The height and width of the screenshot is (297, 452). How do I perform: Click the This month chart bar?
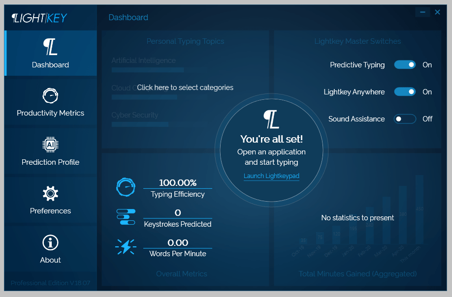click(420, 209)
